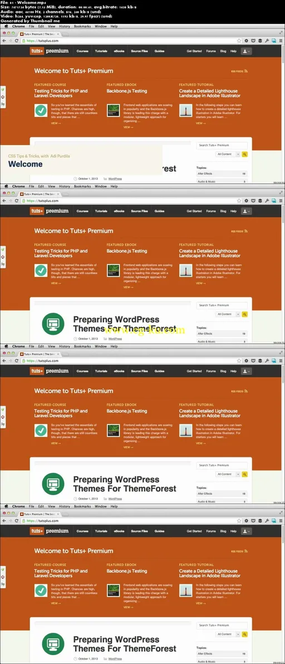Click Preparing WordPress Themes headline in the third frame
Screen dimensions: 285x664
coord(125,484)
